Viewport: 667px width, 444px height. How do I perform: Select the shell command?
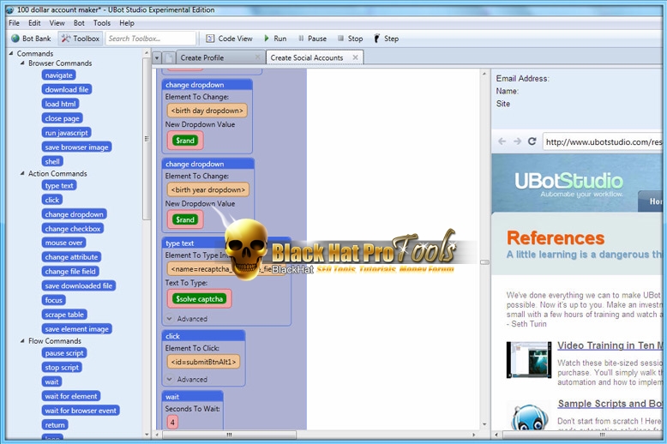pos(52,162)
